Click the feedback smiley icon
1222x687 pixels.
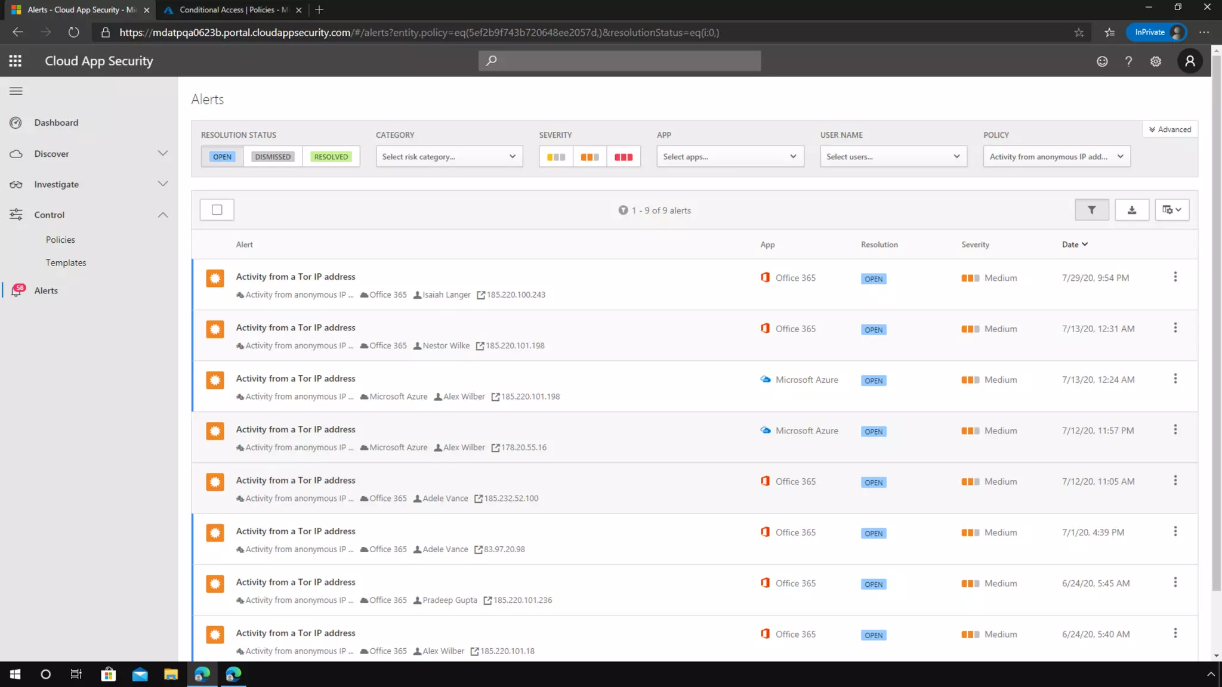[x=1102, y=61]
